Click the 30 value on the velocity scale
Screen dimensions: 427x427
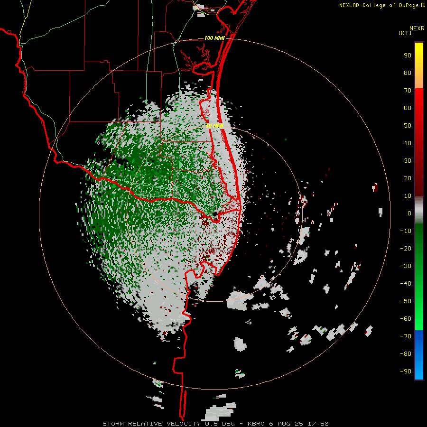click(x=408, y=161)
